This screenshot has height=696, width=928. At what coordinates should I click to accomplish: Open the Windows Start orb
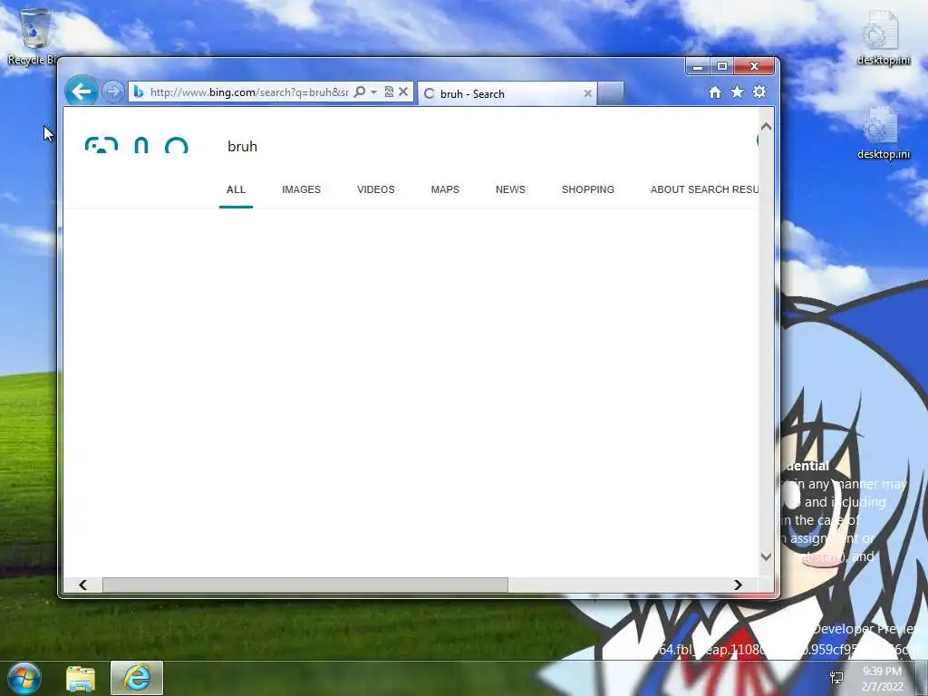24,678
